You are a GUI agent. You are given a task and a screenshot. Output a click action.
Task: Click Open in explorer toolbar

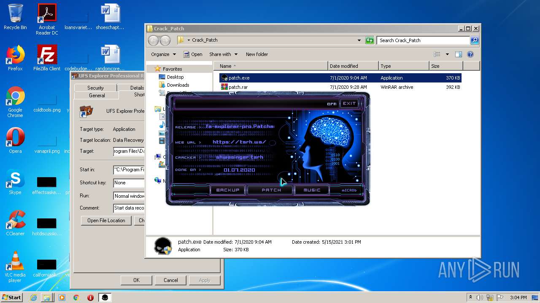point(193,54)
